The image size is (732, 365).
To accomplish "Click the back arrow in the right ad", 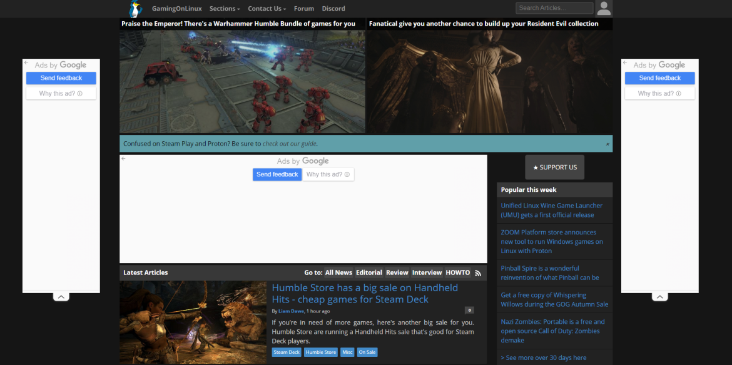I will click(626, 62).
